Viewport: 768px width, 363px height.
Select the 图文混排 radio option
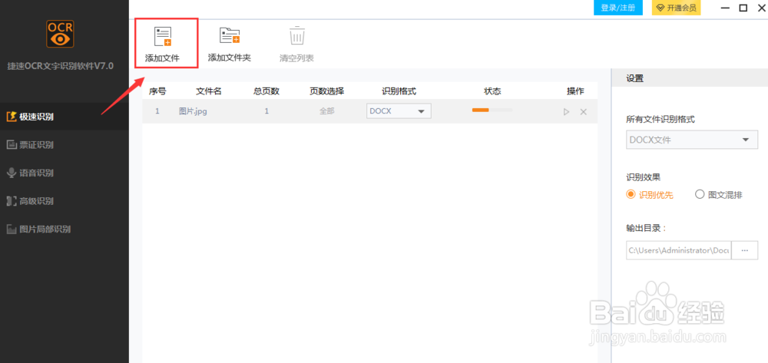[x=719, y=195]
